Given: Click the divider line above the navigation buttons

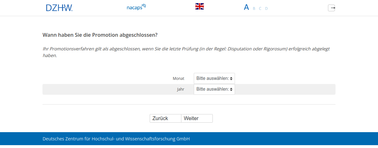Looking at the screenshot, I should (x=189, y=104).
